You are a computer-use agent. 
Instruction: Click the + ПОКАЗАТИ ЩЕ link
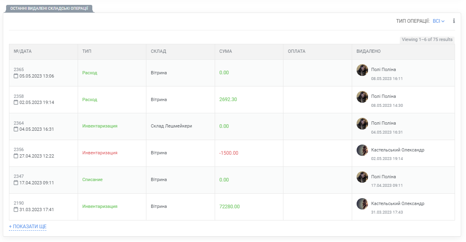pos(28,227)
